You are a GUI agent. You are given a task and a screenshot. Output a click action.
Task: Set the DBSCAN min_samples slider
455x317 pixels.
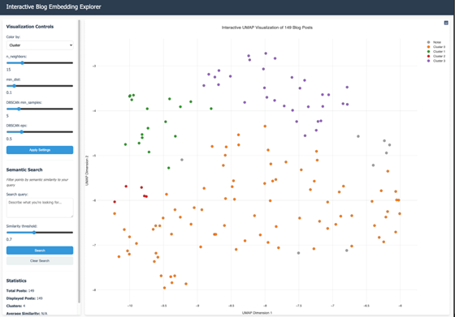point(40,109)
